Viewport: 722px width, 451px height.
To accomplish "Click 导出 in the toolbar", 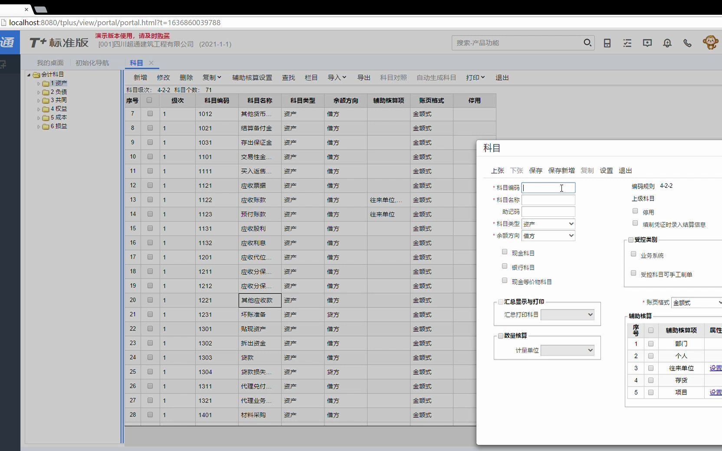I will [364, 78].
